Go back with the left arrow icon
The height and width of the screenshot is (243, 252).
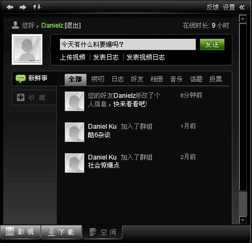(10, 7)
